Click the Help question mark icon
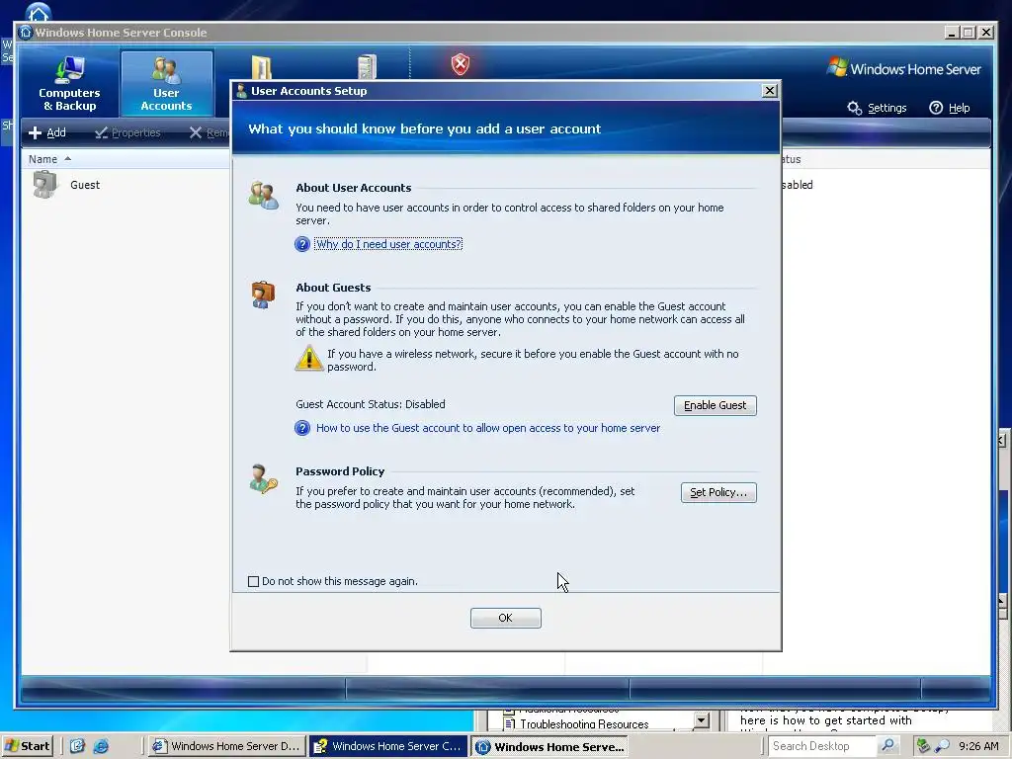The image size is (1012, 759). click(x=936, y=108)
